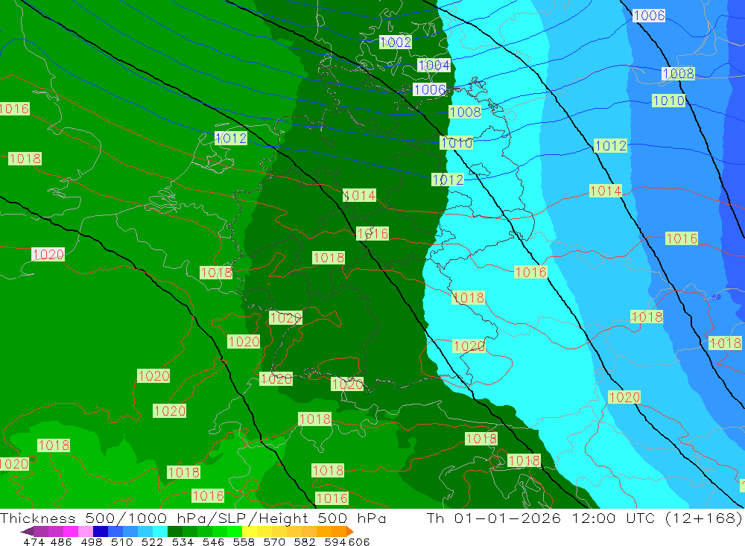
Task: Click the 1002 isobar label
Action: coord(395,42)
